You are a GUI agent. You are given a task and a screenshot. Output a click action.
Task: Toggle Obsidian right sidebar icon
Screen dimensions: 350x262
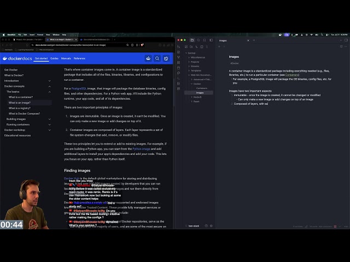[346, 40]
